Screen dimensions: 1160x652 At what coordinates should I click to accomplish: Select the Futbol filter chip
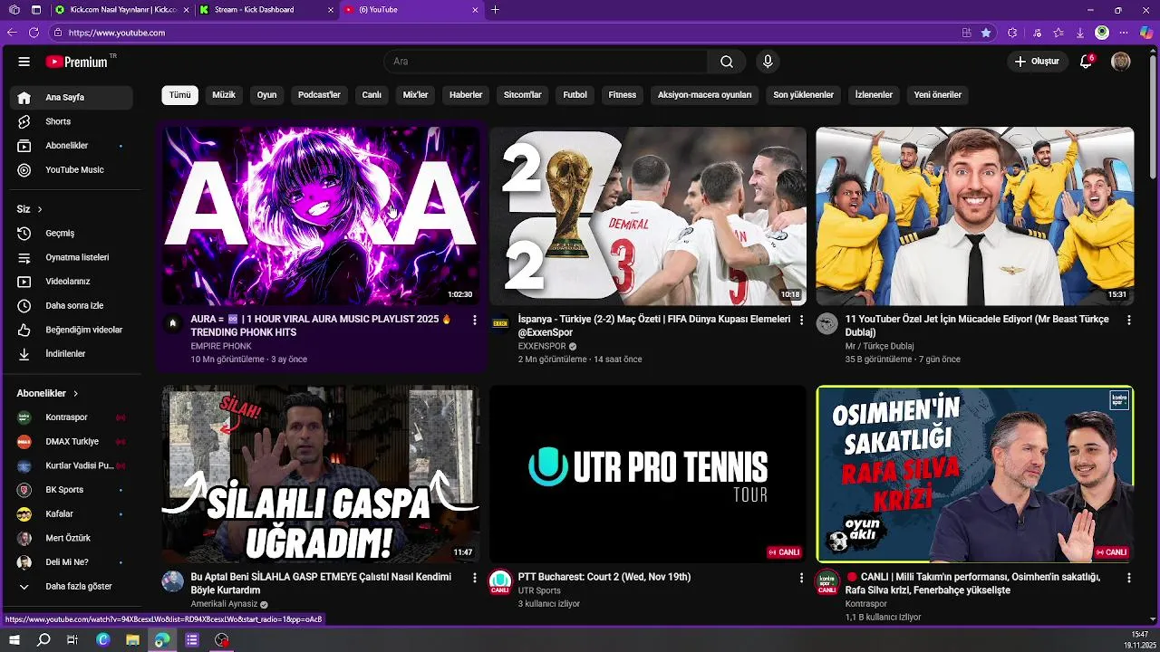(x=575, y=95)
